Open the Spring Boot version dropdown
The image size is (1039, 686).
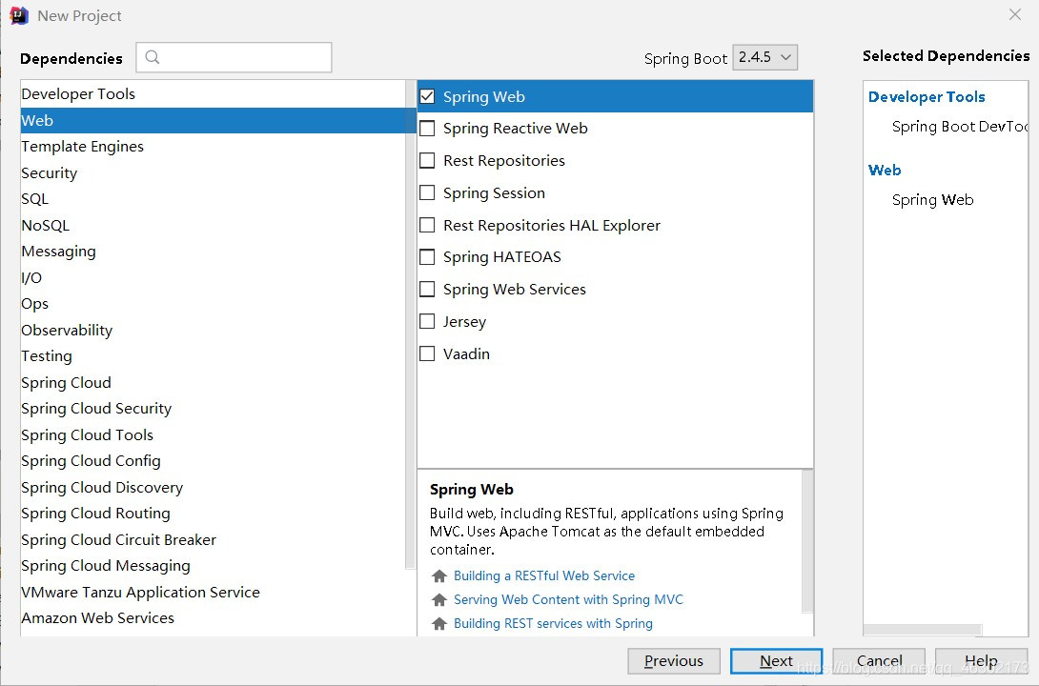[x=764, y=57]
